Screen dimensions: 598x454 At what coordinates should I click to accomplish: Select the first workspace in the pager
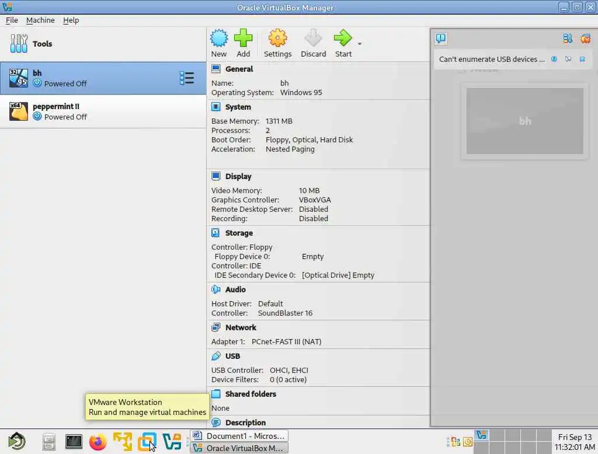pos(481,435)
